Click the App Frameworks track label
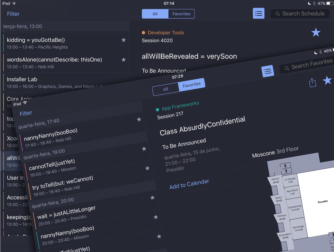The width and height of the screenshot is (334, 252). tap(180, 106)
